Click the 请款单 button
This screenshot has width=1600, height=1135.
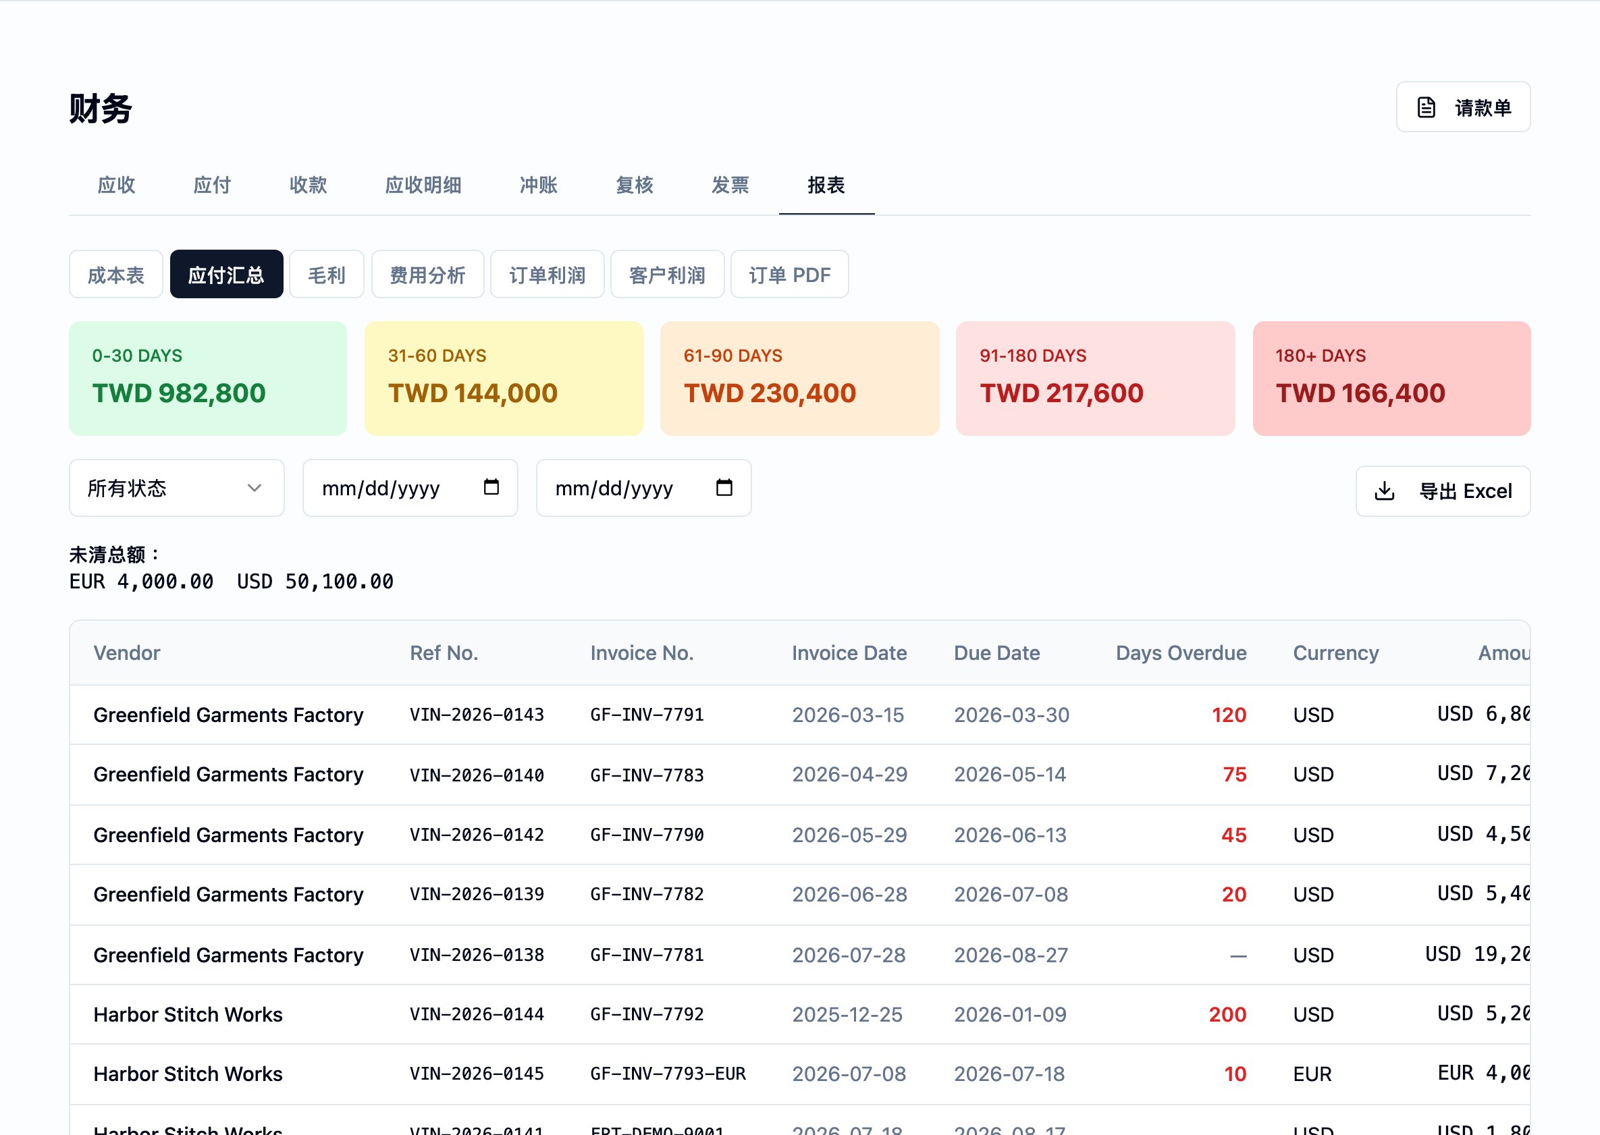tap(1463, 108)
